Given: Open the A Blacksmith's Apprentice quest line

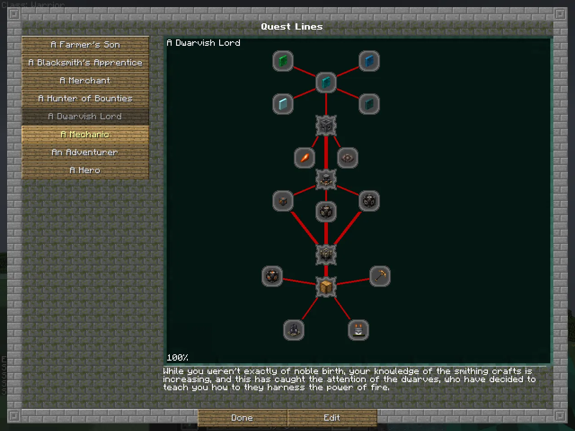Looking at the screenshot, I should (85, 63).
